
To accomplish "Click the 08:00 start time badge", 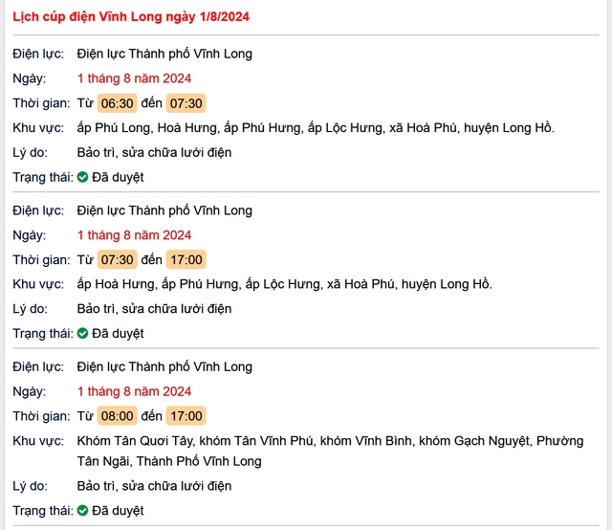I will pos(118,416).
